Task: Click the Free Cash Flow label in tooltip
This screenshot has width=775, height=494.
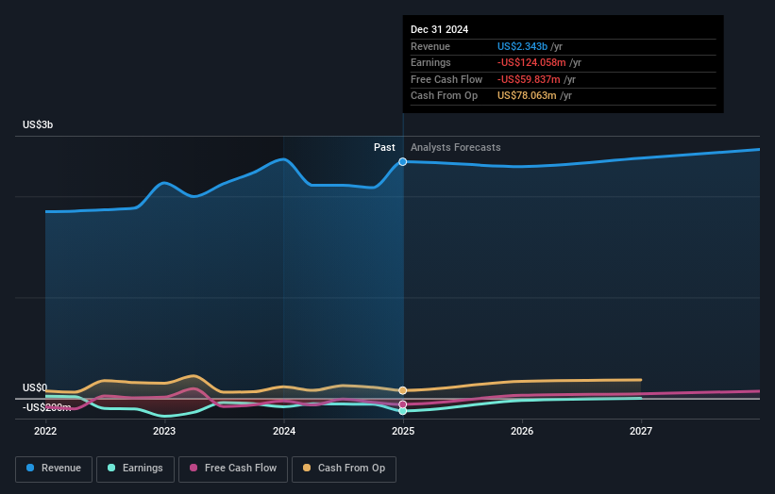Action: click(446, 79)
